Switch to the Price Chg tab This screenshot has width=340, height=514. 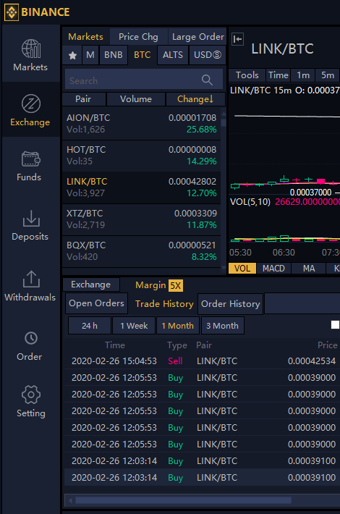coord(139,37)
